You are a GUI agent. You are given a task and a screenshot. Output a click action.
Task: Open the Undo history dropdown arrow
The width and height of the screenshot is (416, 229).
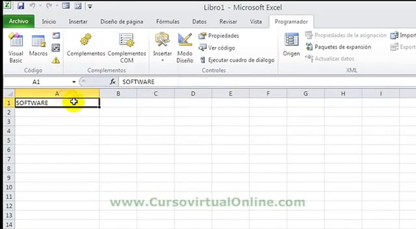click(41, 6)
